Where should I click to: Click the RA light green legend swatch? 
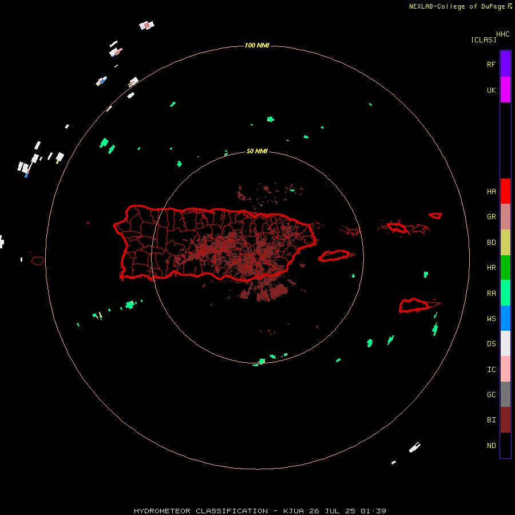pyautogui.click(x=505, y=293)
